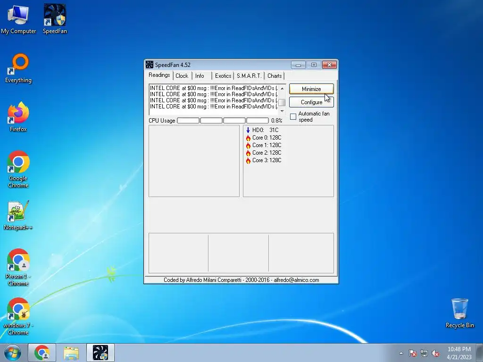
Task: Click the Core 3: 128C reading
Action: click(267, 160)
